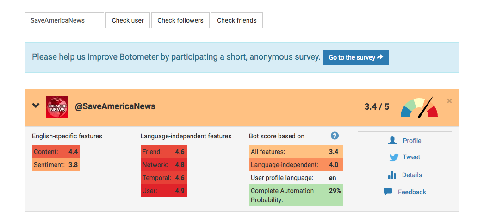The image size is (484, 218).
Task: Click the Feedback speech bubble icon
Action: pos(388,192)
